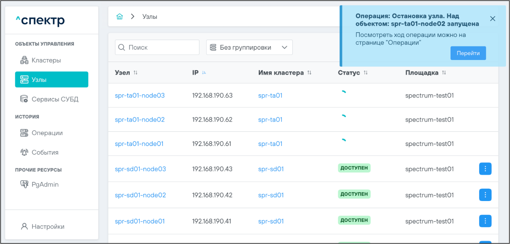Open Кластеры in the sidebar
Image resolution: width=510 pixels, height=244 pixels.
(x=46, y=60)
